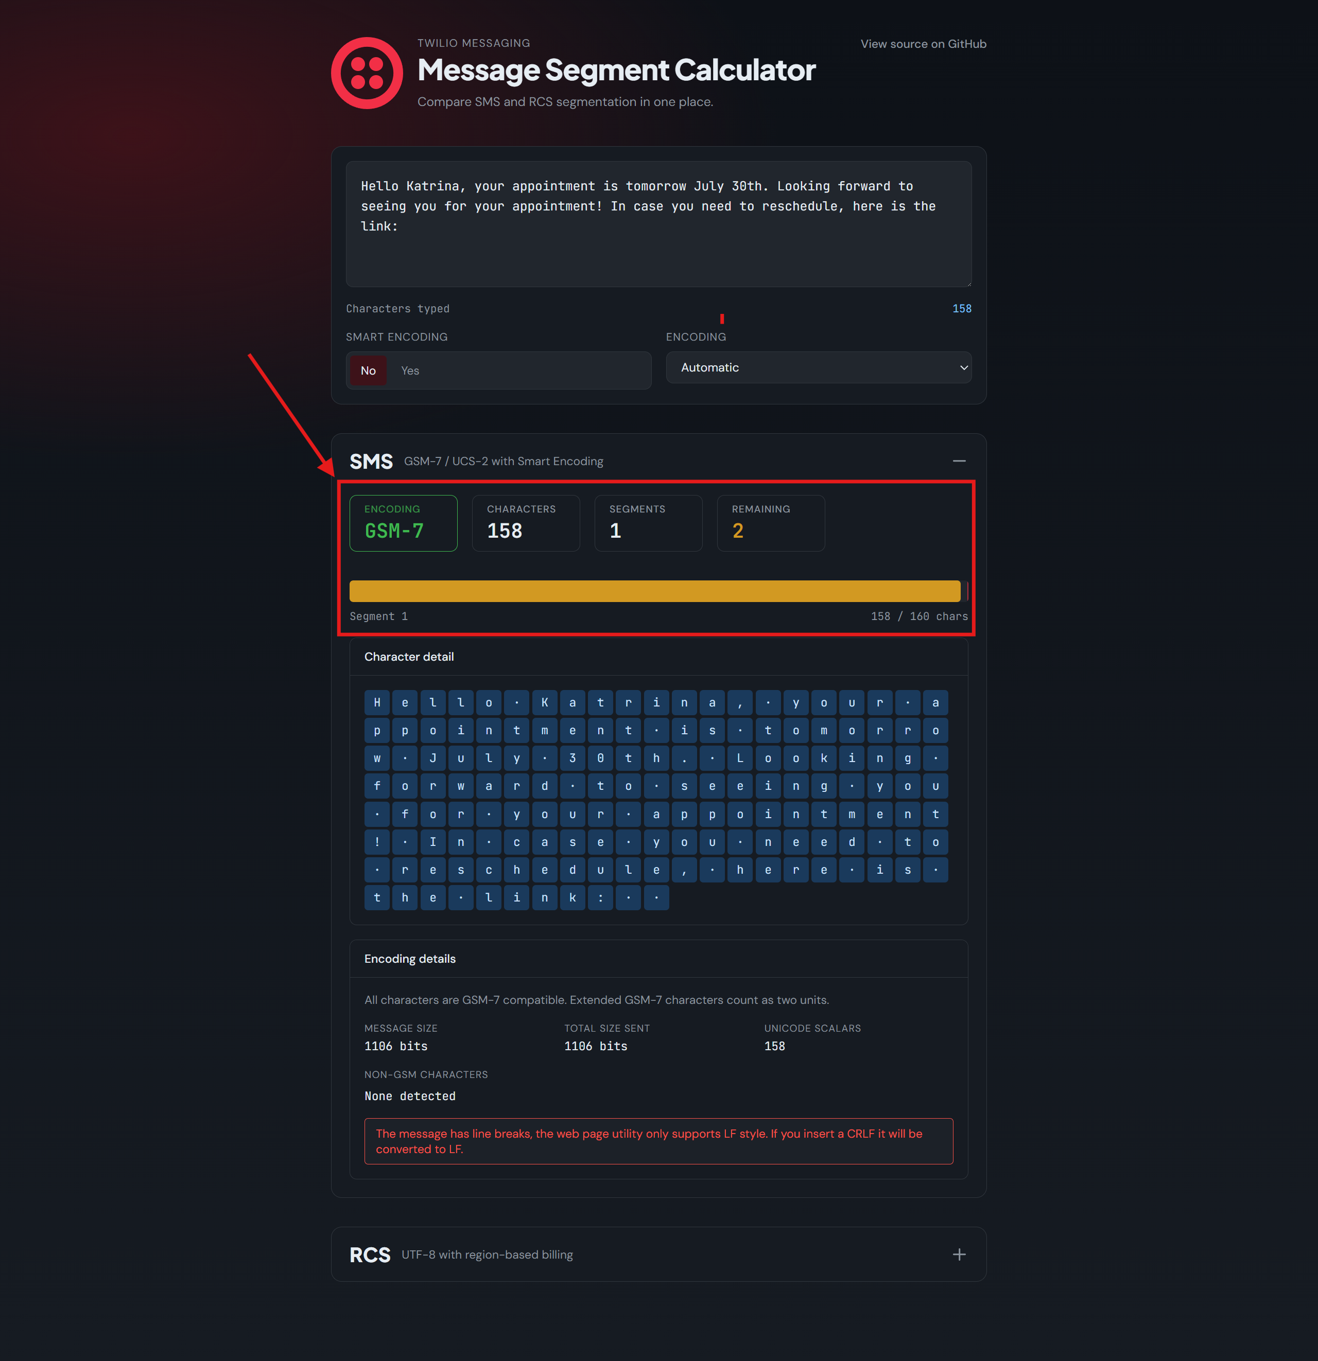Click the Message Size 1106 bits value
The width and height of the screenshot is (1318, 1361).
click(x=396, y=1046)
